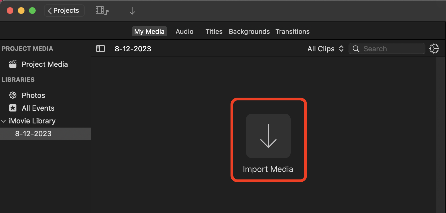Open the browser settings gear icon

click(434, 49)
